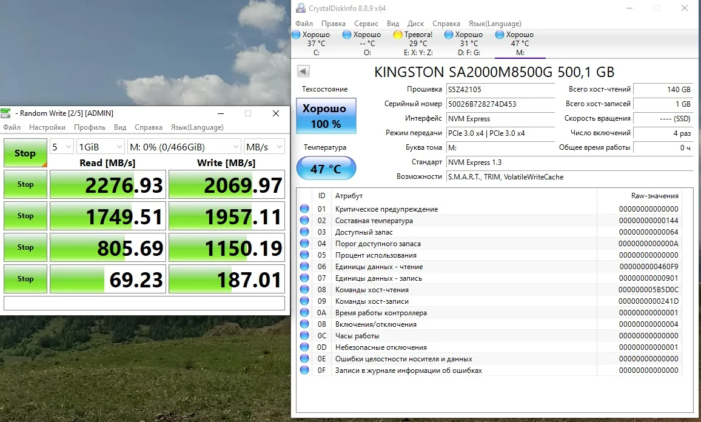Click status orb for 07 Единицы данных - запись
Screen dimensions: 701x422
pyautogui.click(x=304, y=278)
